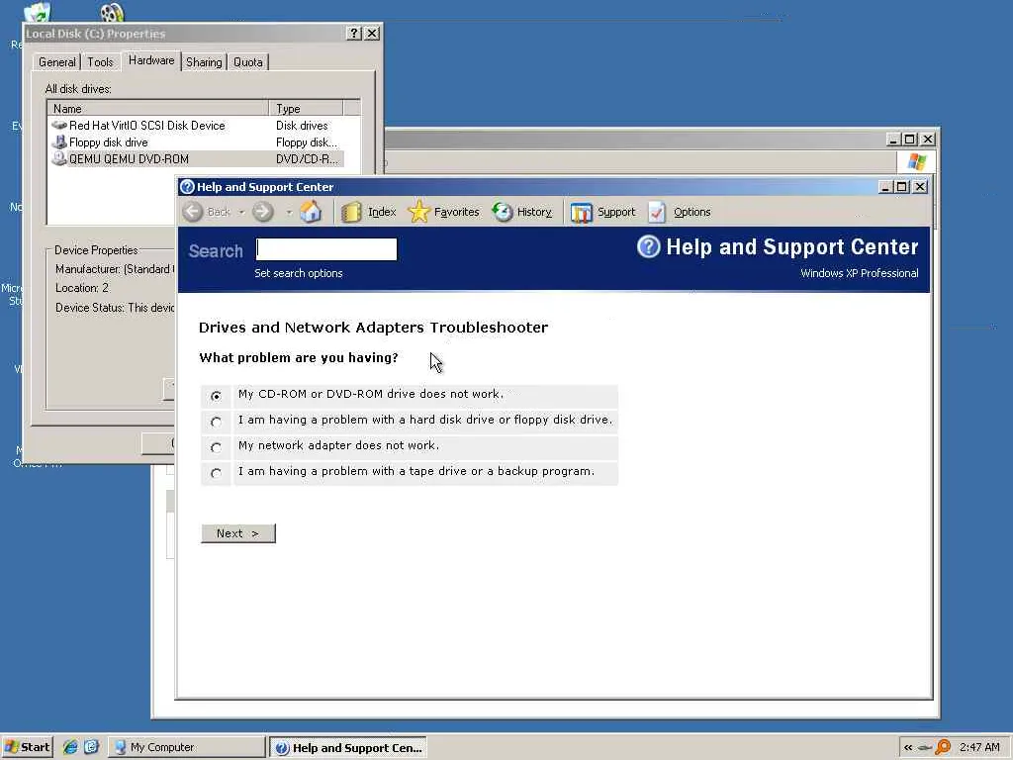Switch to Help and Support Center taskbar button

click(x=348, y=748)
